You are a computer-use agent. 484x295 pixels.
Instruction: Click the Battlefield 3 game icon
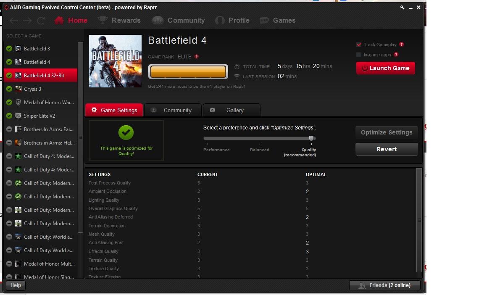(x=18, y=48)
